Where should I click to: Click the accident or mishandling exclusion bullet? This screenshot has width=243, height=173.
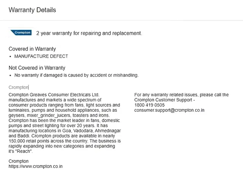point(76,75)
